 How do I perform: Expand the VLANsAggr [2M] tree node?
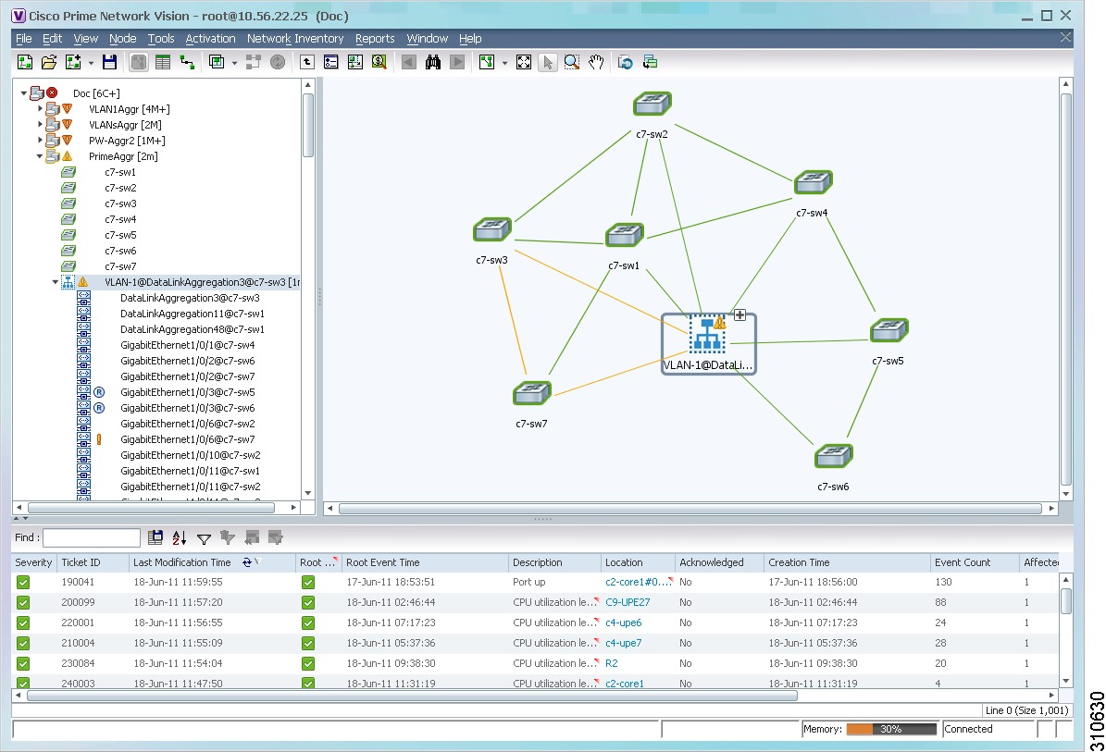tap(40, 125)
